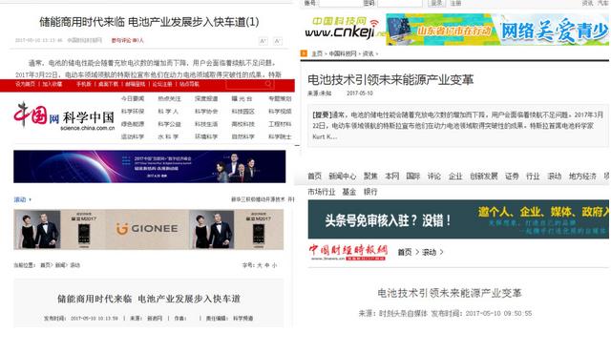This screenshot has height=353, width=611.
Task: Open 科学协会 in 科学中国 navigation
Action: pyautogui.click(x=206, y=112)
